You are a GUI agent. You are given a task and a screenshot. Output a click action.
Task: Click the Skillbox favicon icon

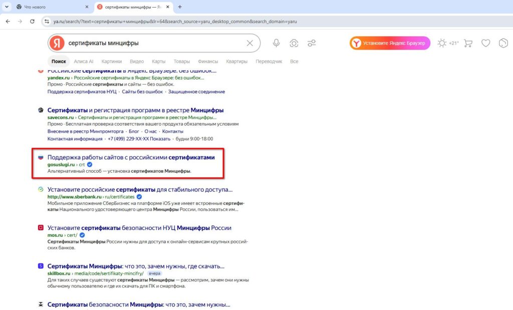(x=41, y=266)
